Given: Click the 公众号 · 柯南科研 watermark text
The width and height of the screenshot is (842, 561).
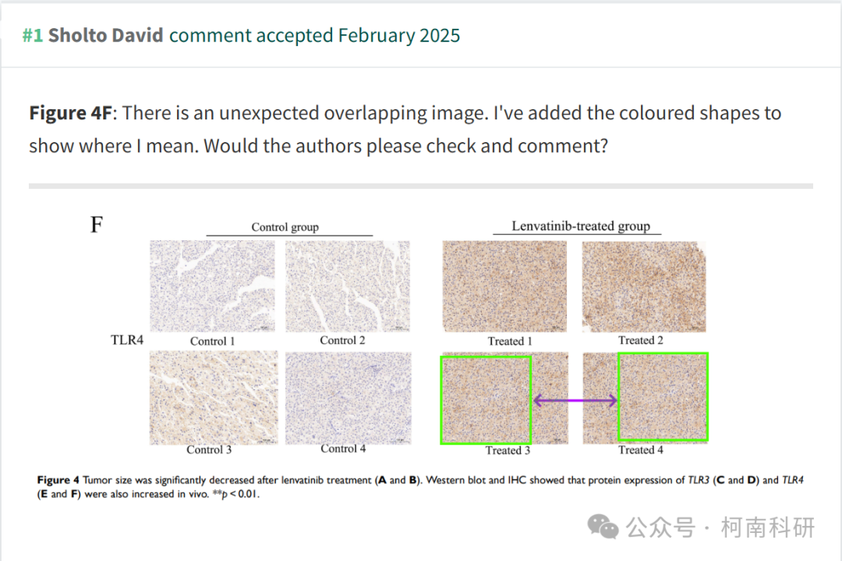Looking at the screenshot, I should coord(720,527).
